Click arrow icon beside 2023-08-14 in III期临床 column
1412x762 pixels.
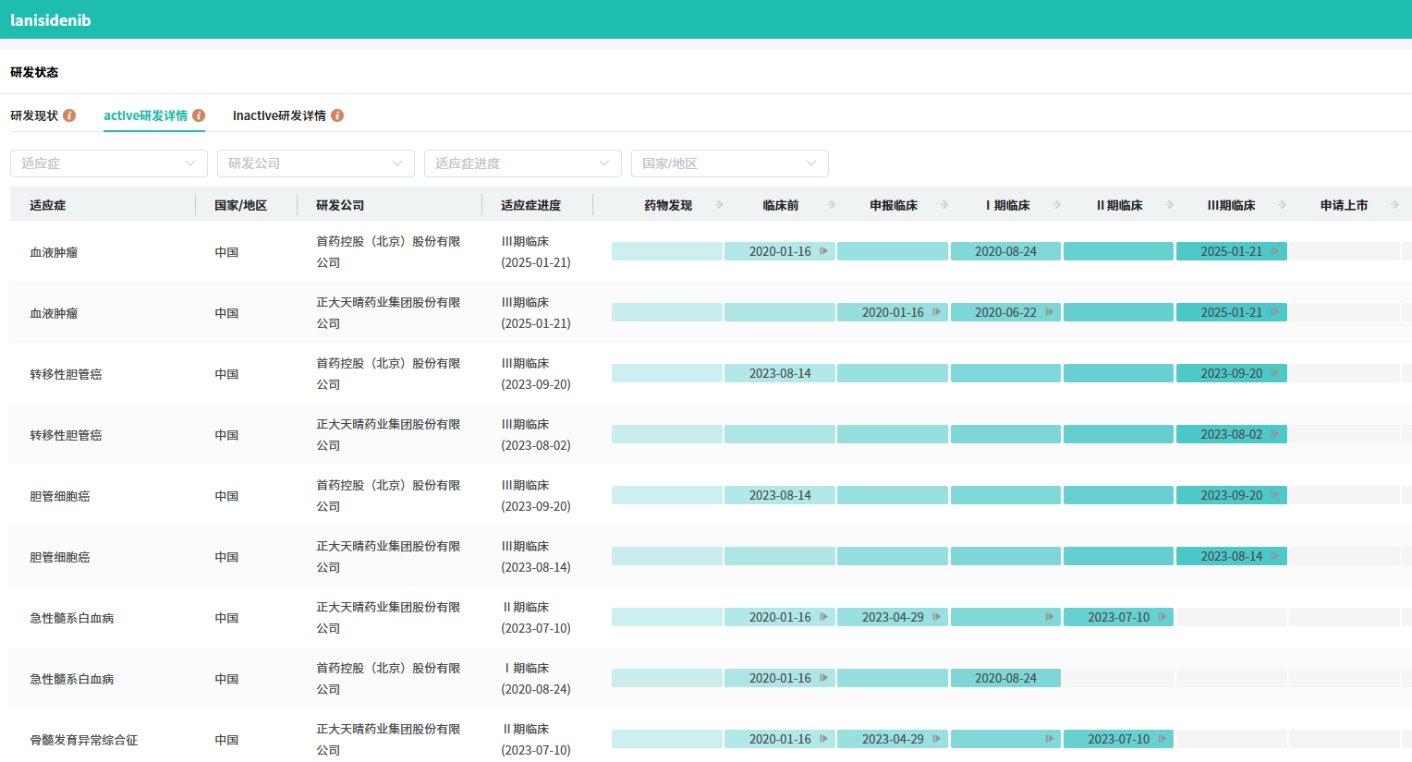[x=1275, y=556]
